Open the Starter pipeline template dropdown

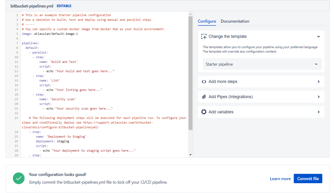[262, 64]
